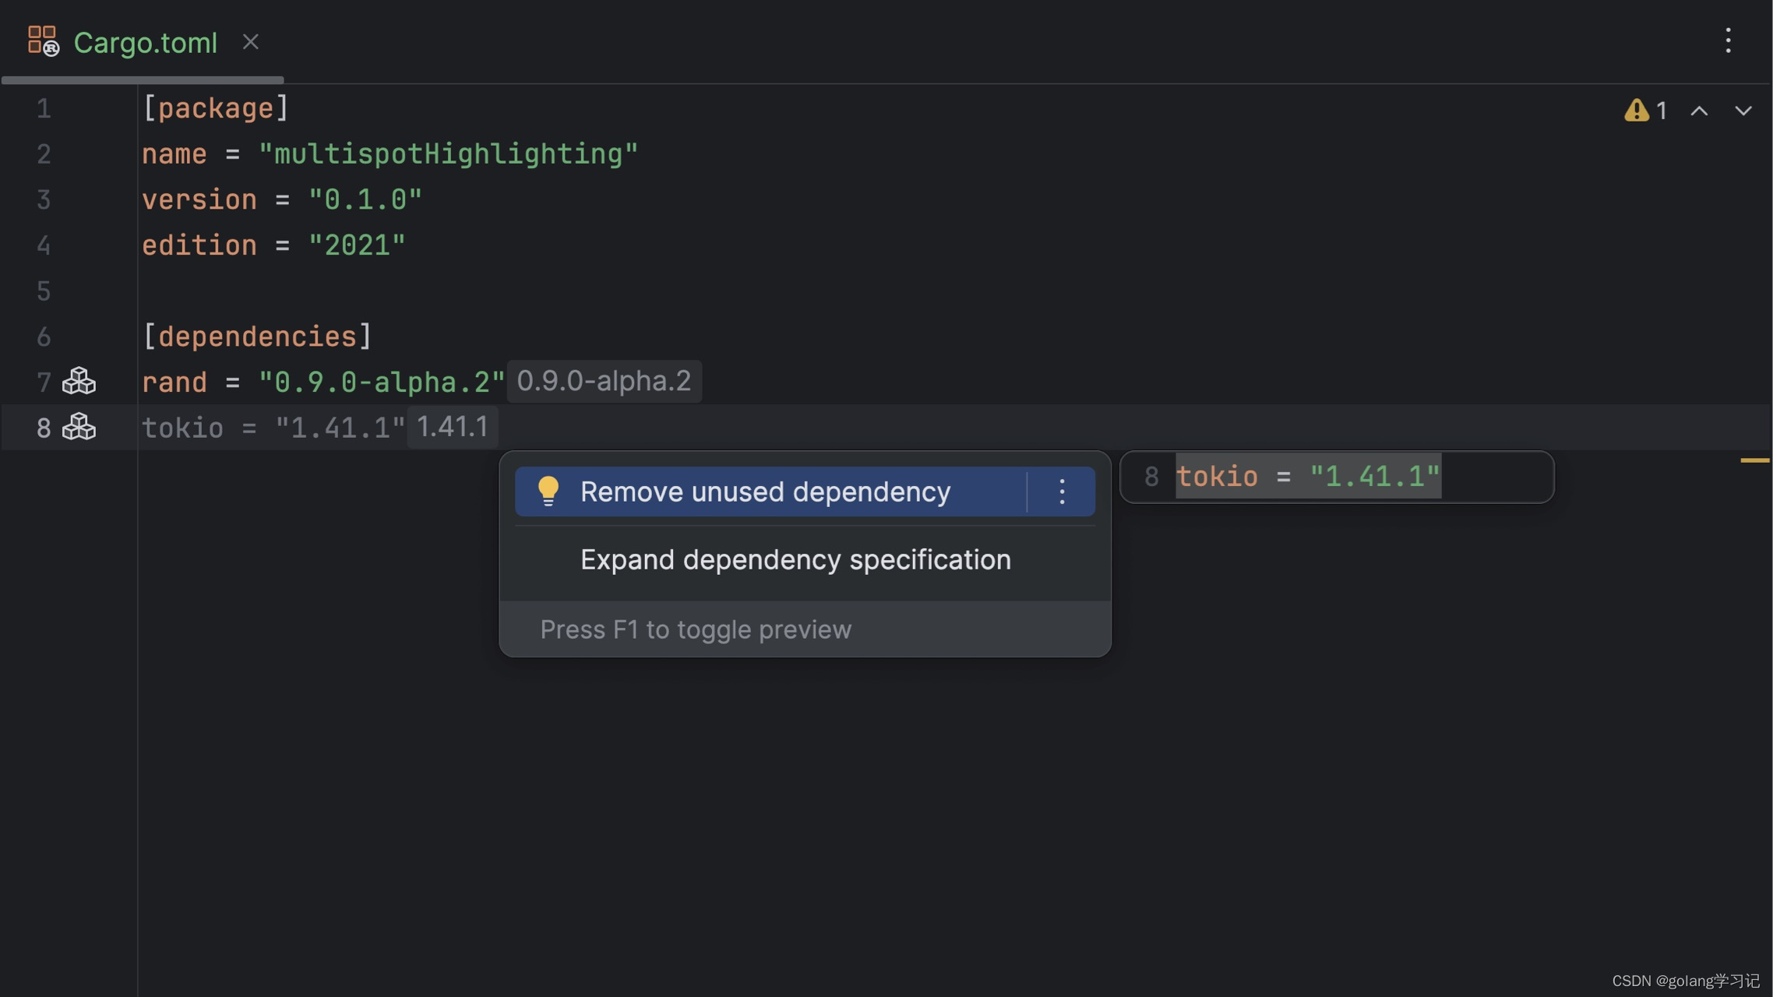Switch to the Cargo.toml tab

(146, 43)
